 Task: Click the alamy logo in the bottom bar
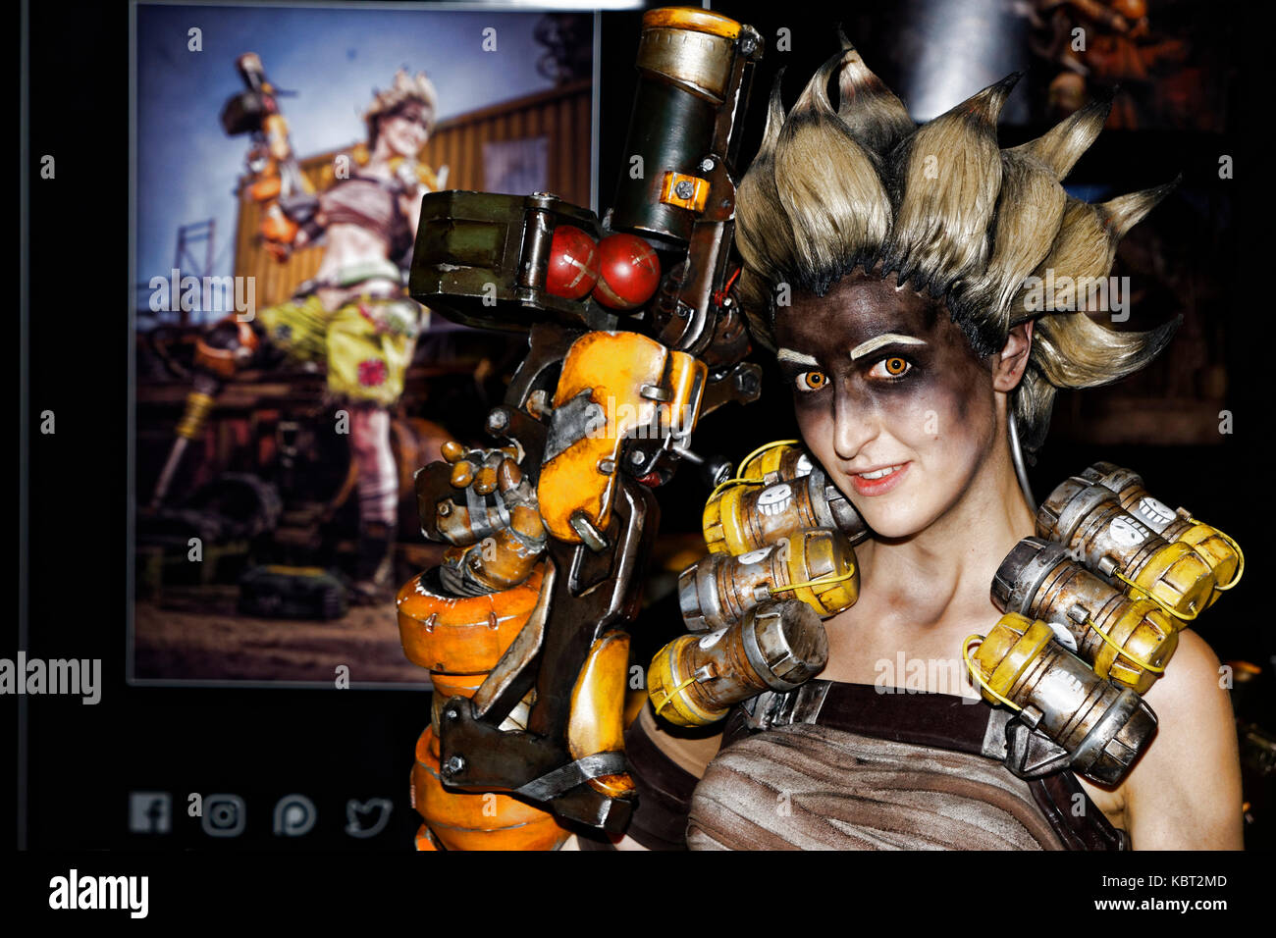(98, 894)
